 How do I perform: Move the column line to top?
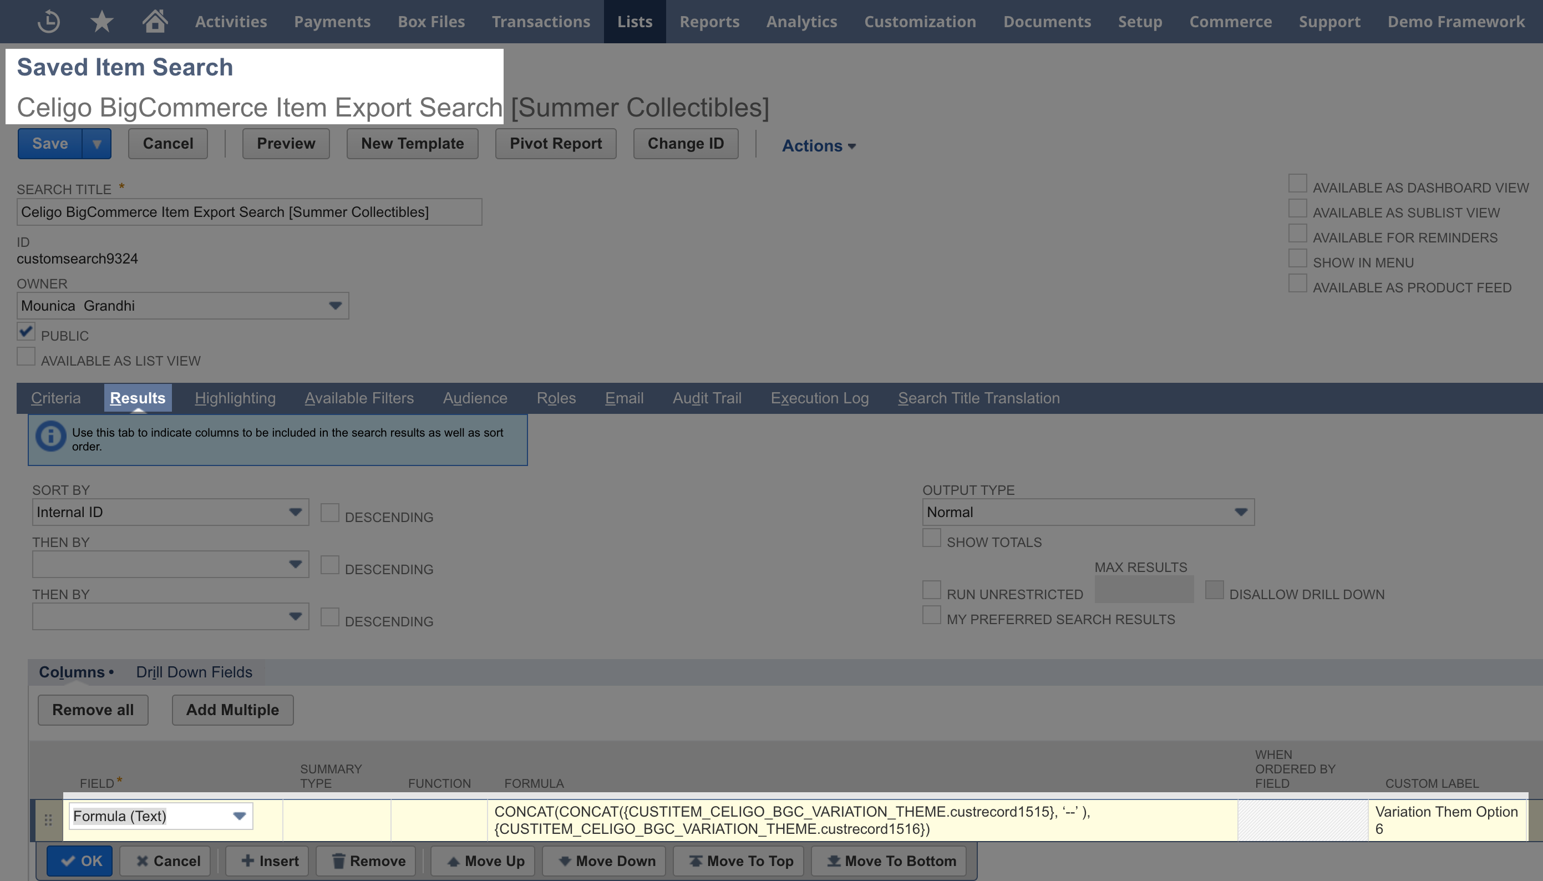click(738, 860)
